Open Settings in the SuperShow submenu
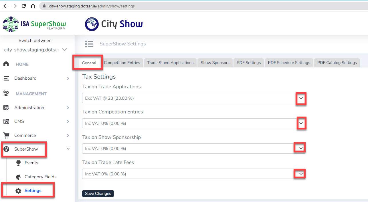The height and width of the screenshot is (202, 368). (x=33, y=191)
